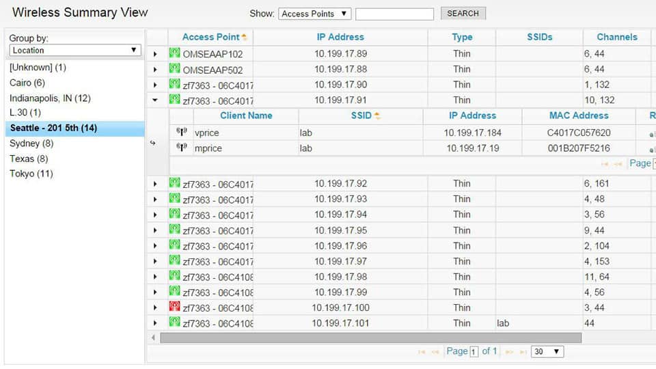
Task: Click status icon for AP 10.199.17.95
Action: point(174,230)
